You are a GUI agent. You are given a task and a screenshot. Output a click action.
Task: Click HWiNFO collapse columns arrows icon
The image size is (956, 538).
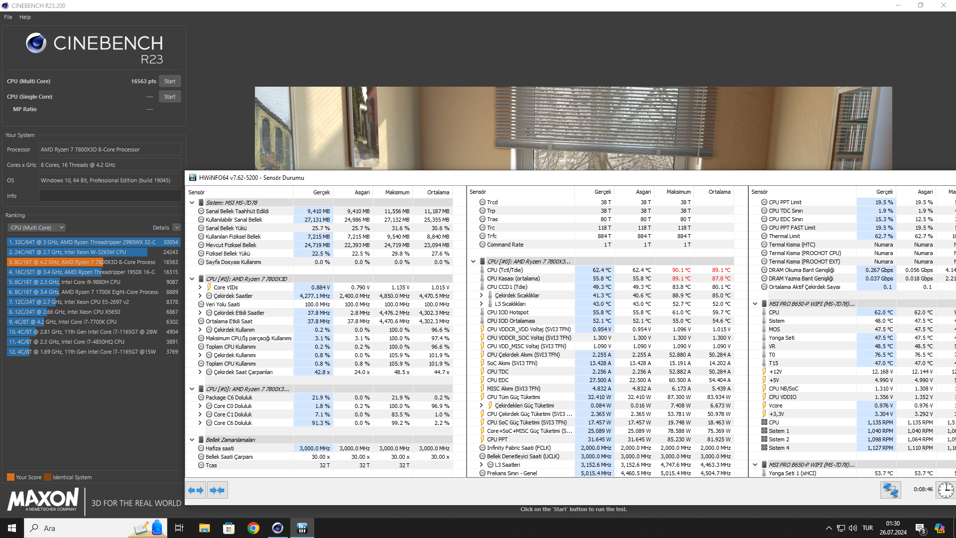coord(218,490)
